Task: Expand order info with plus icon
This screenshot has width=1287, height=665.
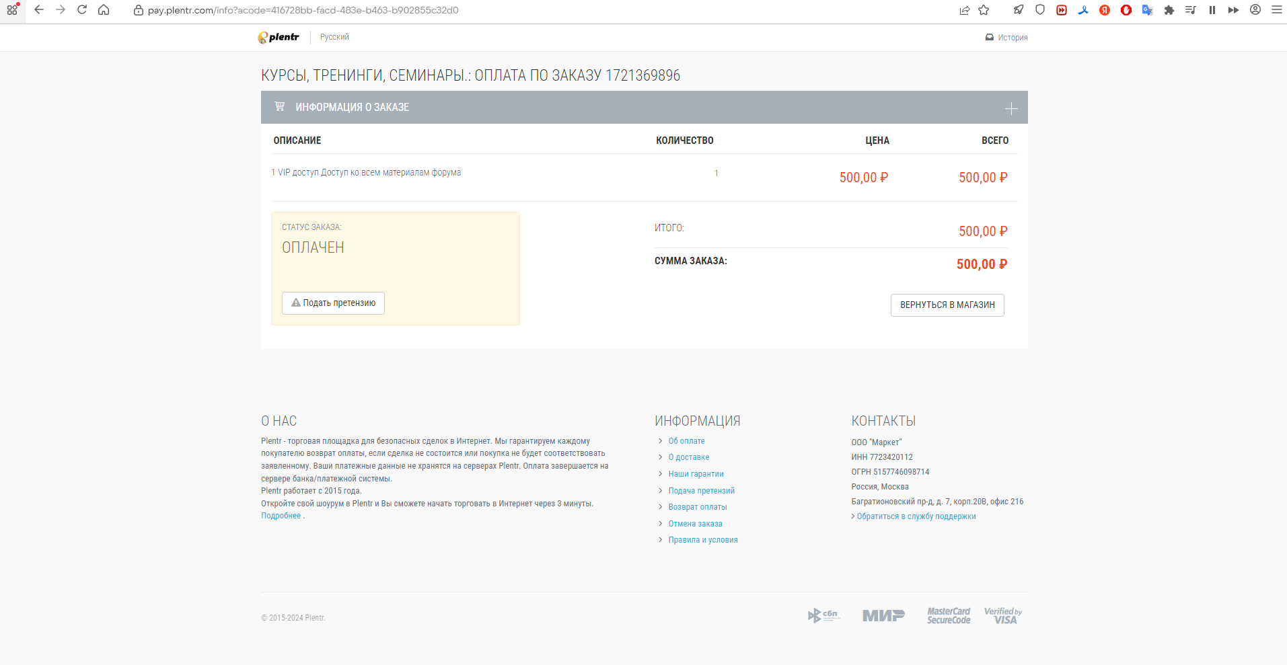Action: [1011, 108]
